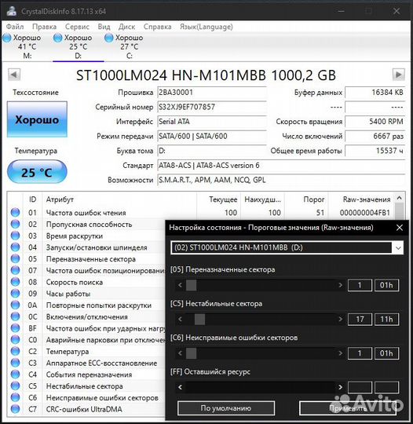Select raw value 000000004FB1
Image resolution: width=413 pixels, height=424 pixels.
tap(364, 213)
